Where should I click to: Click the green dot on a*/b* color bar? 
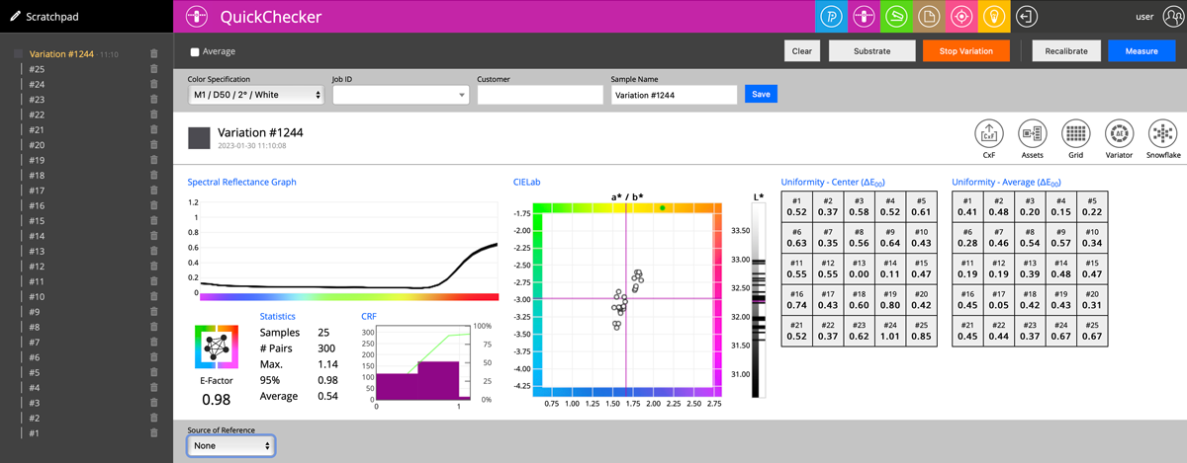click(x=662, y=208)
